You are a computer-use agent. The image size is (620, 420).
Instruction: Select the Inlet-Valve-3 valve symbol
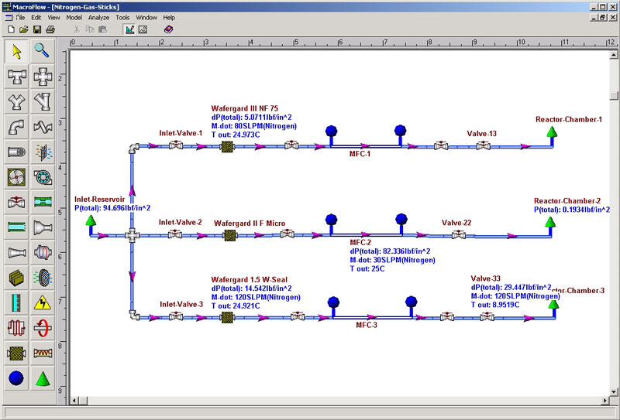pos(176,316)
